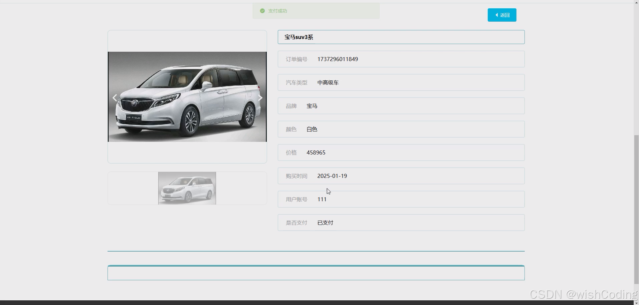The image size is (639, 305).
Task: Click the order number 1737296011849 field
Action: [401, 59]
